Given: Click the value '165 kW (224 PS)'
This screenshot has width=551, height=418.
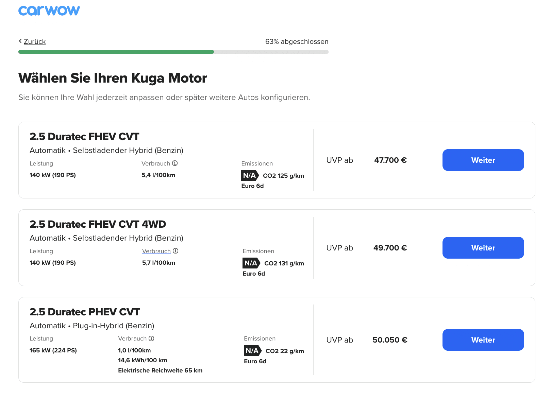Looking at the screenshot, I should 53,350.
